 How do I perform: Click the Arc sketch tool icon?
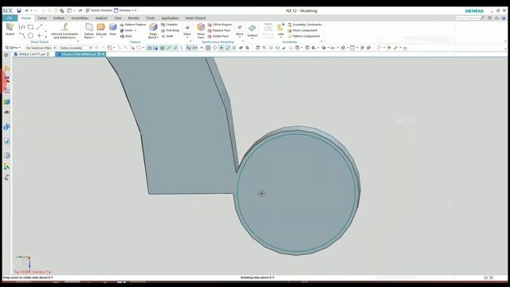pyautogui.click(x=22, y=35)
